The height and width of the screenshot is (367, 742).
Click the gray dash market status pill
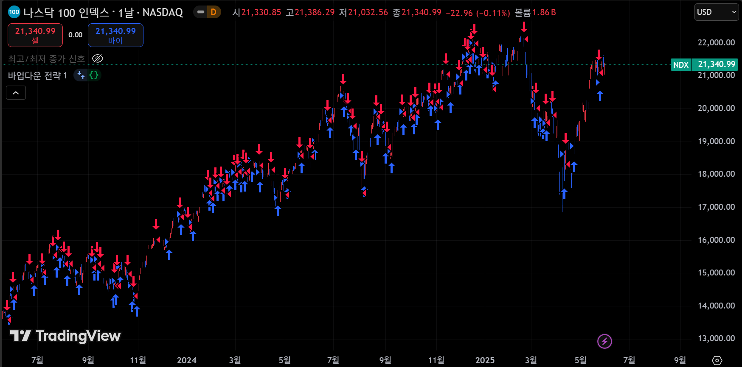click(201, 12)
